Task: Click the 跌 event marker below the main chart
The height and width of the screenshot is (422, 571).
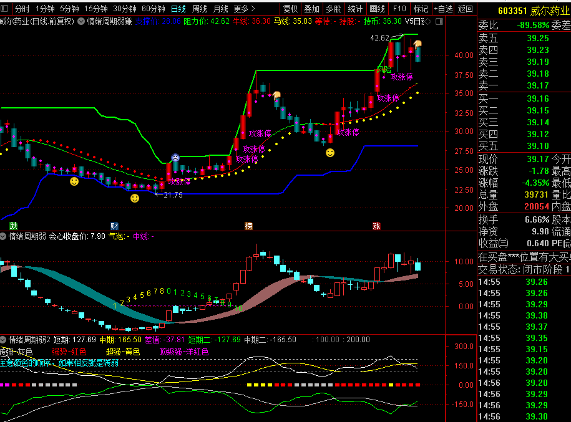Action: point(13,226)
